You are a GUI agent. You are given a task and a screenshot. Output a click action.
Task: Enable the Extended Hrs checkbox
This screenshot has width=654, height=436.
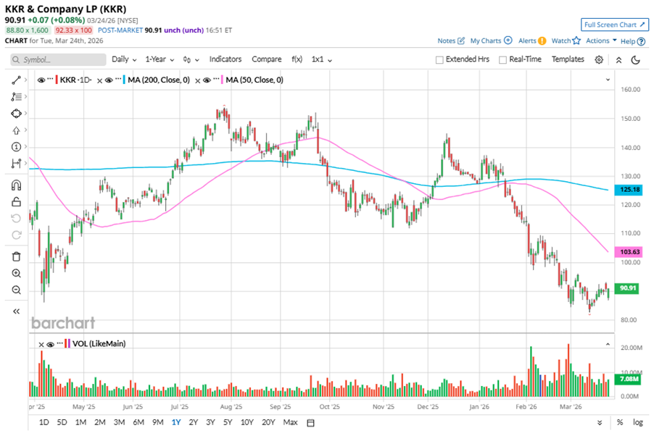[439, 60]
